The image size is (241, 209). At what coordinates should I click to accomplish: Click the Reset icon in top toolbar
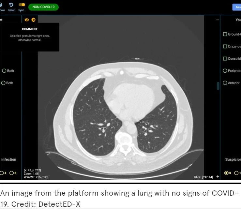(11, 5)
